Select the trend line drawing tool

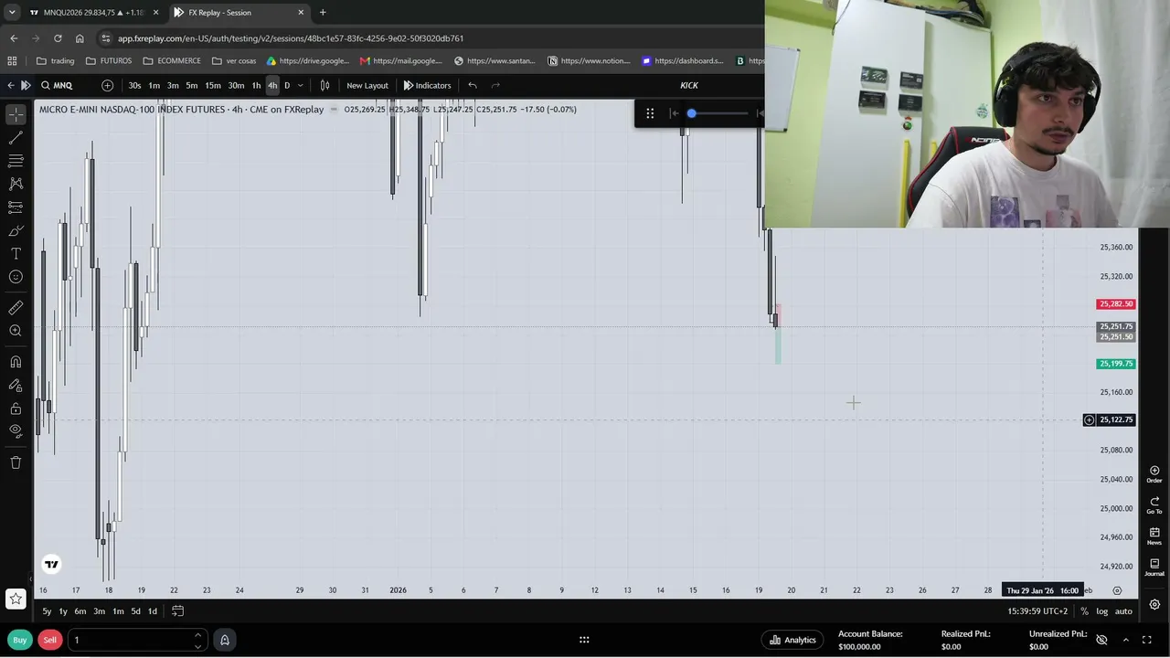click(16, 137)
